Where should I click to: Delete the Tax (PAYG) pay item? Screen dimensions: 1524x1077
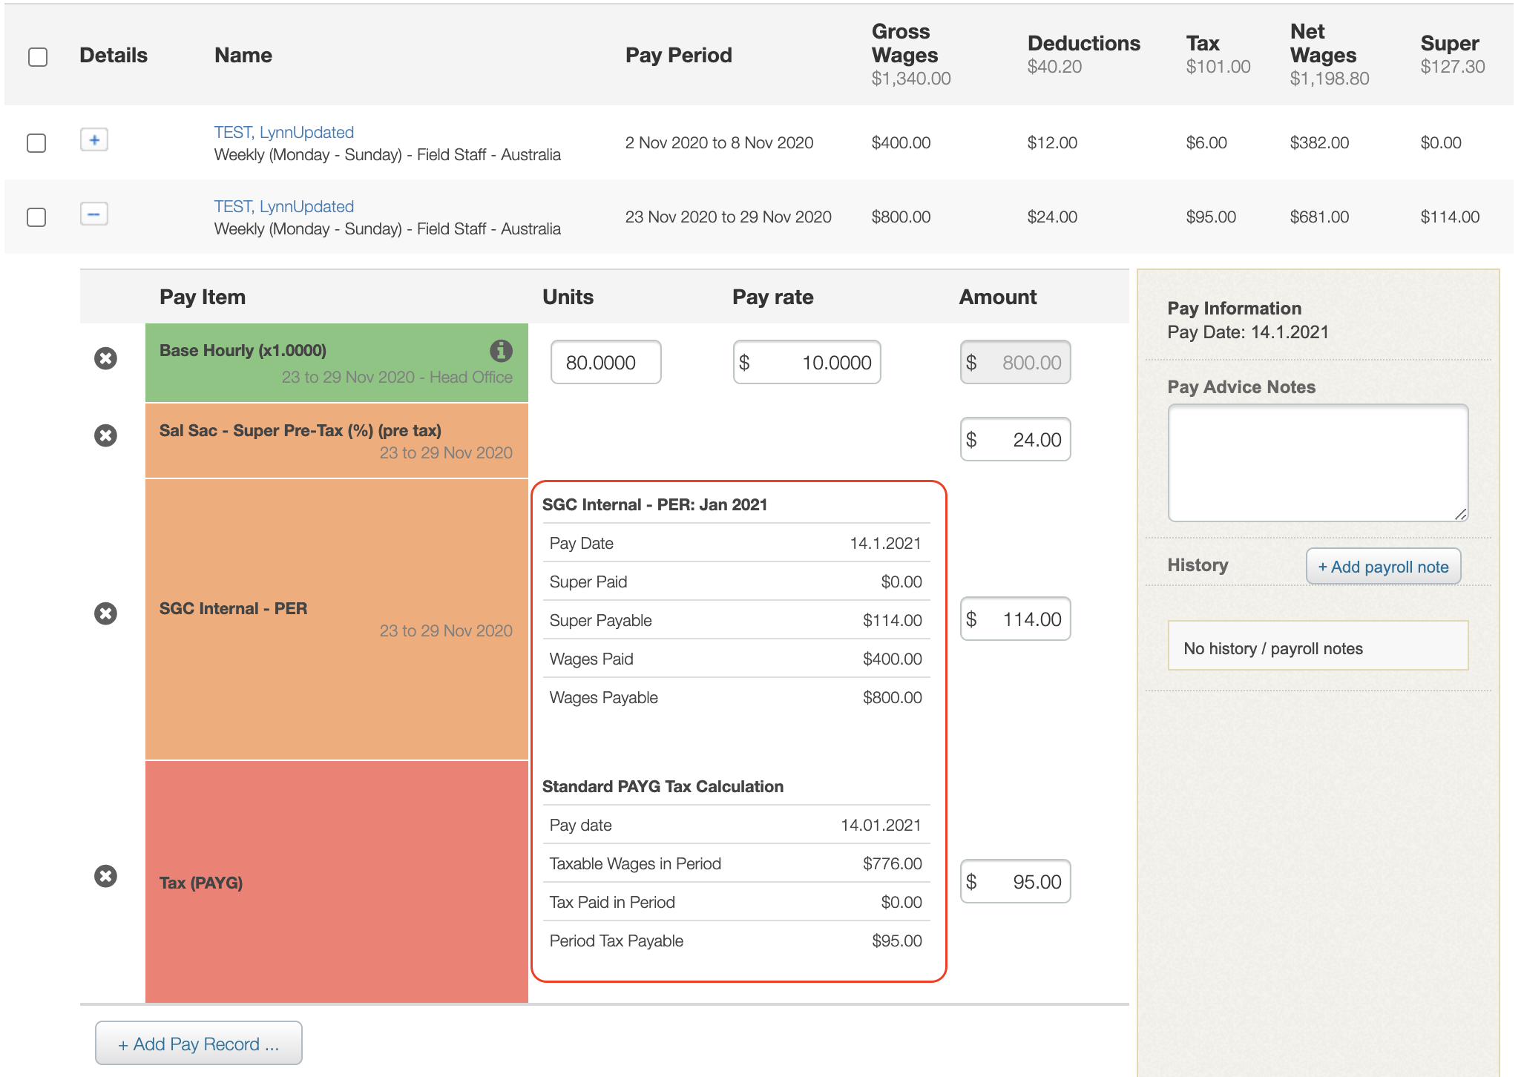click(x=105, y=876)
